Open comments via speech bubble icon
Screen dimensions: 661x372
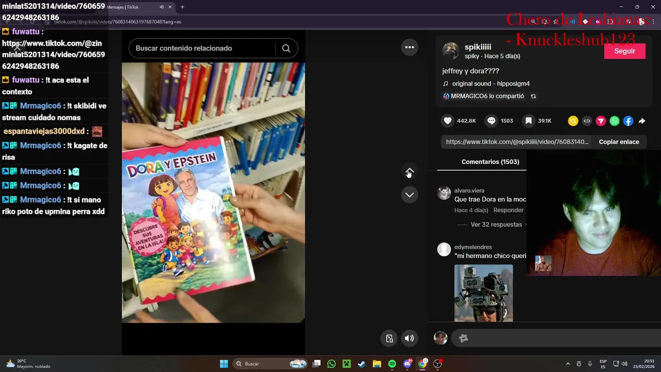coord(492,120)
